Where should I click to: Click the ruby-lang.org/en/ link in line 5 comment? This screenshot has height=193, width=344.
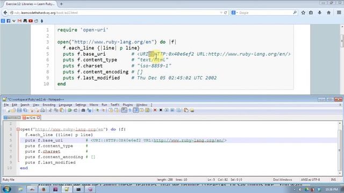(x=189, y=140)
